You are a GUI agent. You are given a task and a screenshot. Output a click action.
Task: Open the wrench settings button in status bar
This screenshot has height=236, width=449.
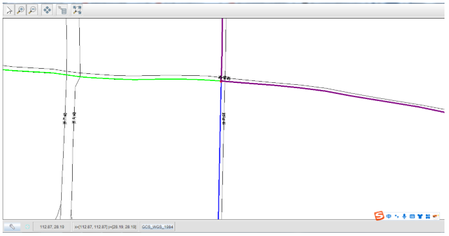click(x=12, y=227)
